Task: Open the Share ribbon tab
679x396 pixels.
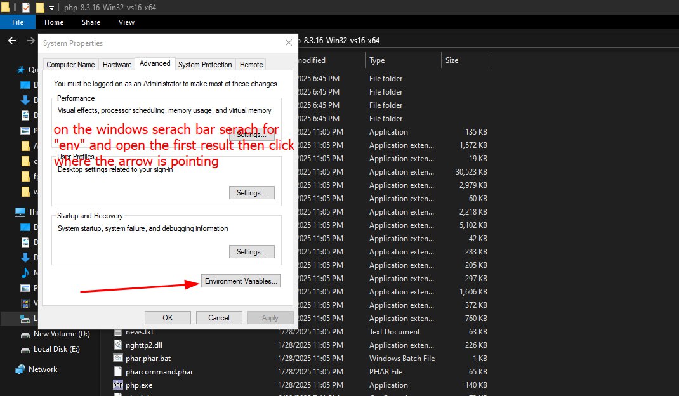Action: [91, 22]
